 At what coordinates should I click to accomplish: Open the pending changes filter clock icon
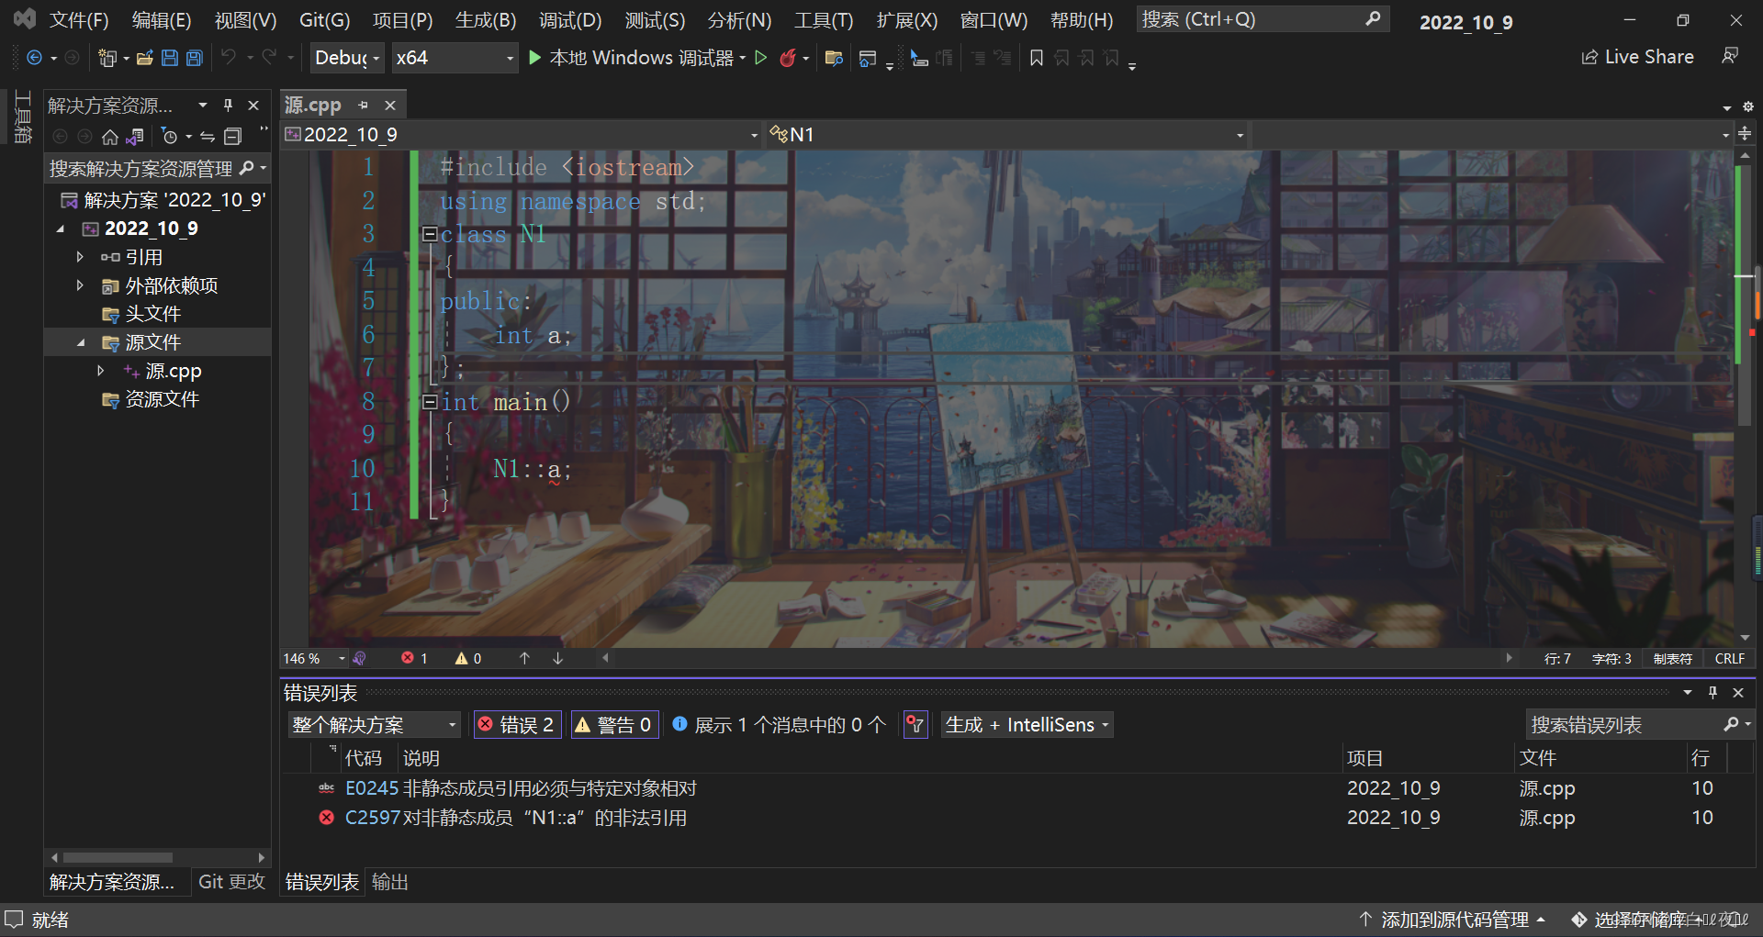(x=170, y=137)
